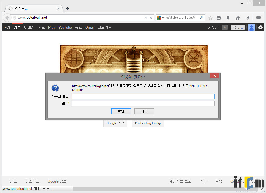The width and height of the screenshot is (266, 193).
Task: Open the blue profile avatar icon
Action: (x=251, y=27)
